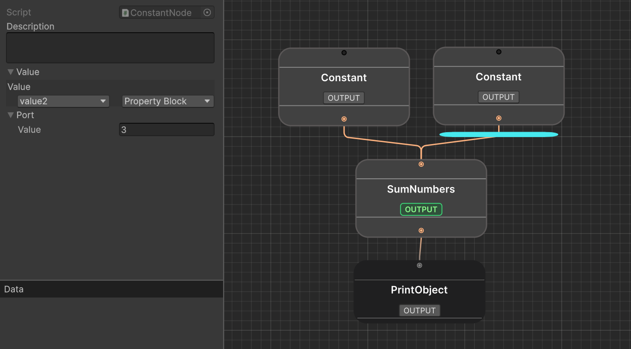Viewport: 631px width, 349px height.
Task: Click the OUTPUT button on the right Constant node
Action: click(x=499, y=97)
